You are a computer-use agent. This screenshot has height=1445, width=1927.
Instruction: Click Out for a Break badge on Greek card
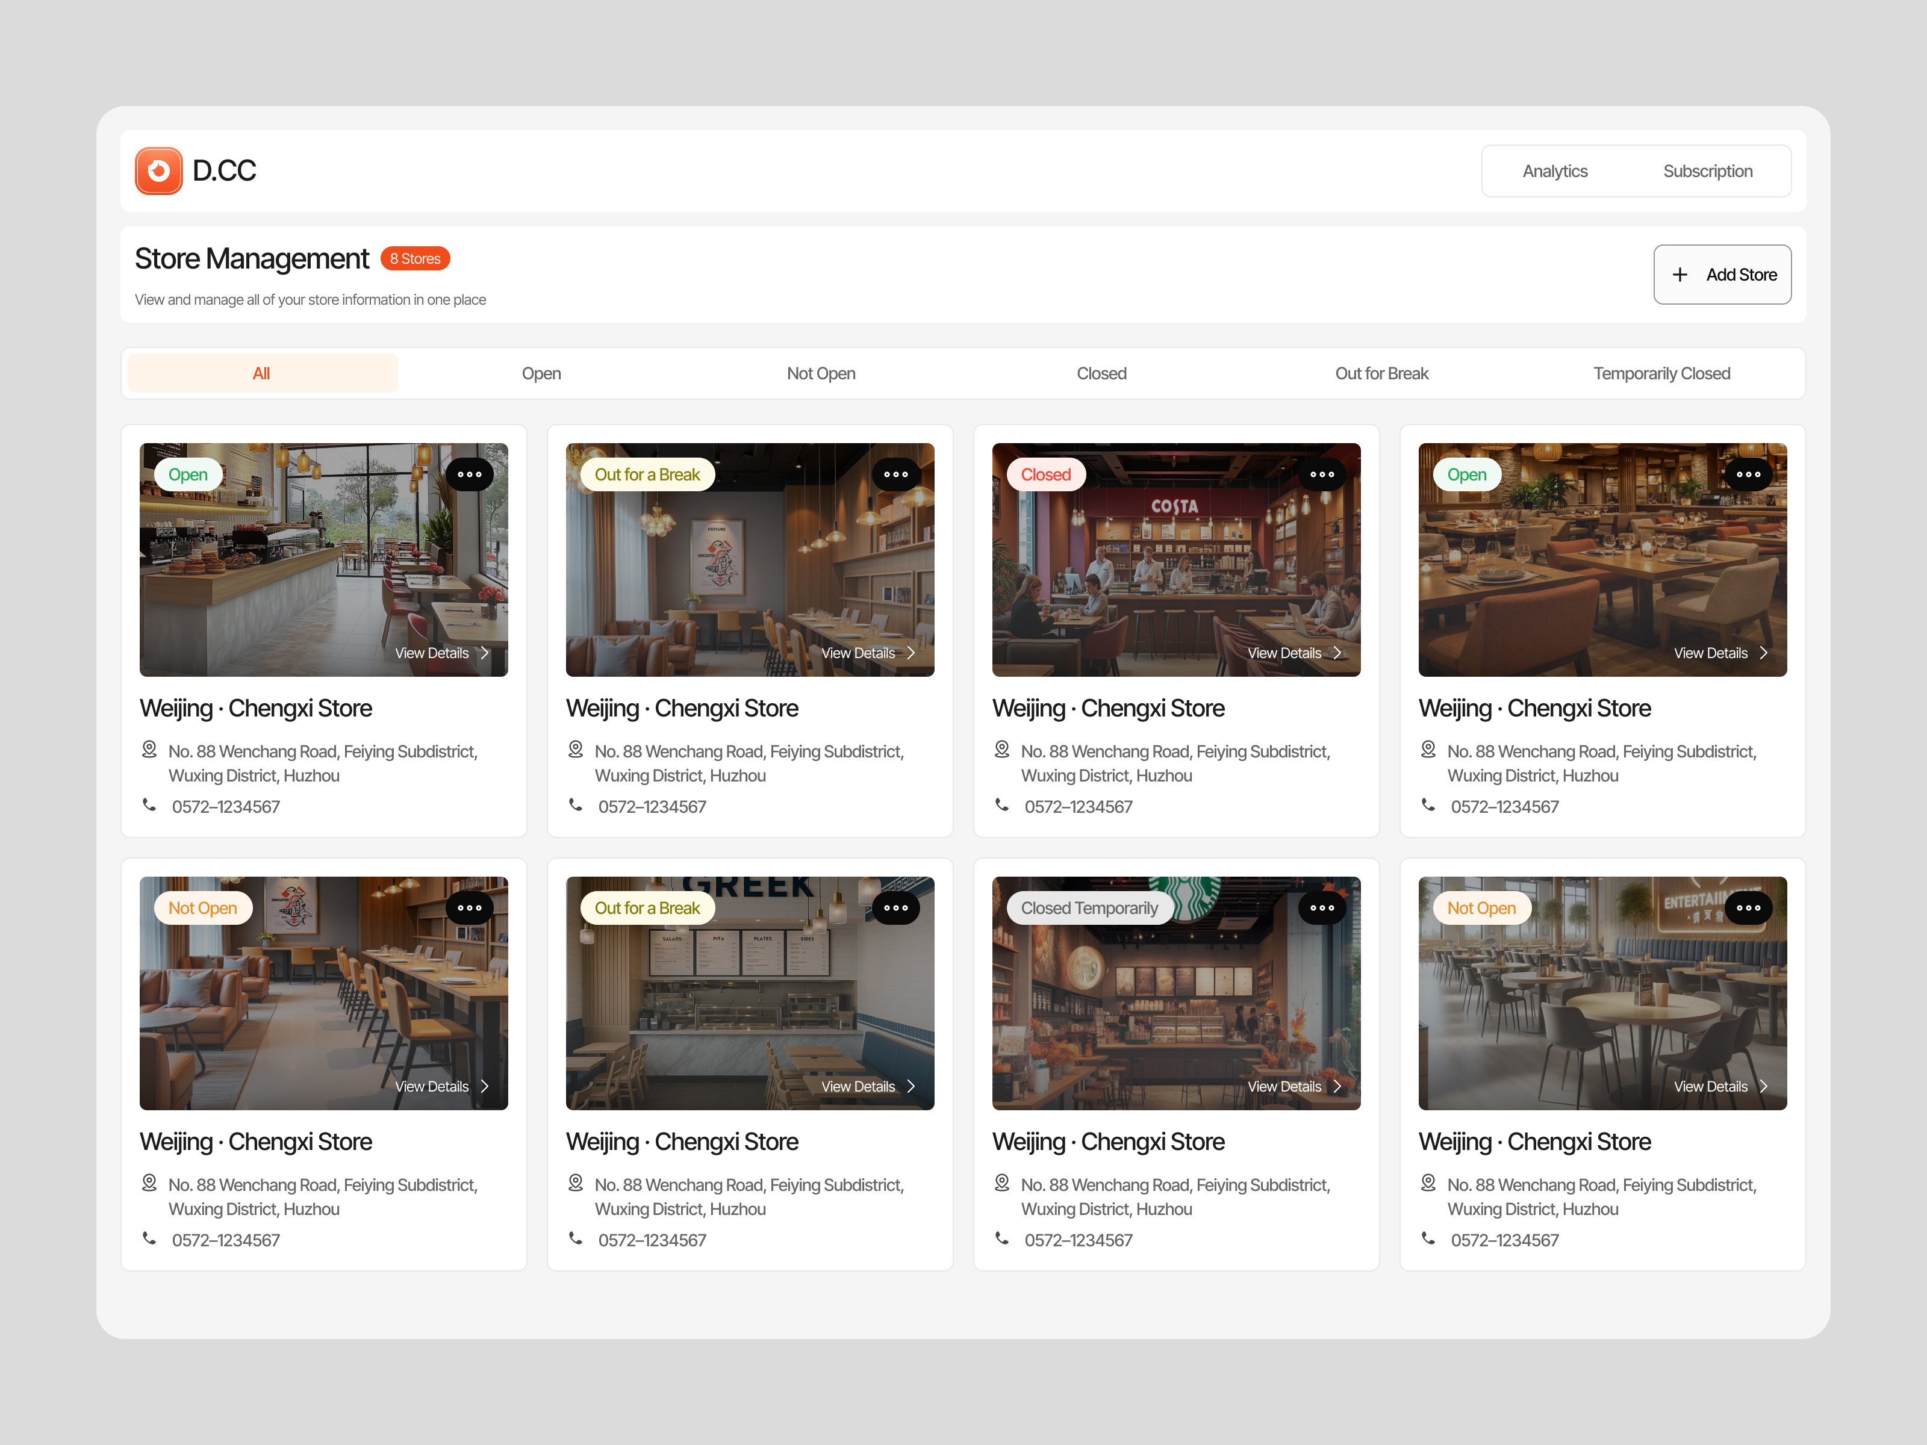pyautogui.click(x=647, y=907)
